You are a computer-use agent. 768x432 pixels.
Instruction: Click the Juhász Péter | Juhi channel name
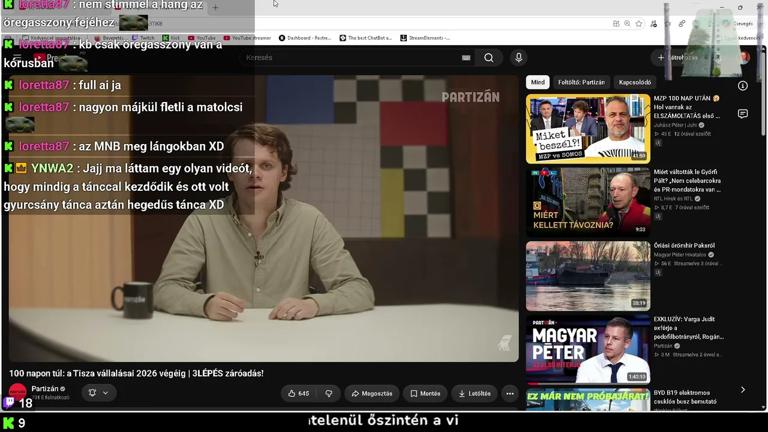(x=676, y=125)
